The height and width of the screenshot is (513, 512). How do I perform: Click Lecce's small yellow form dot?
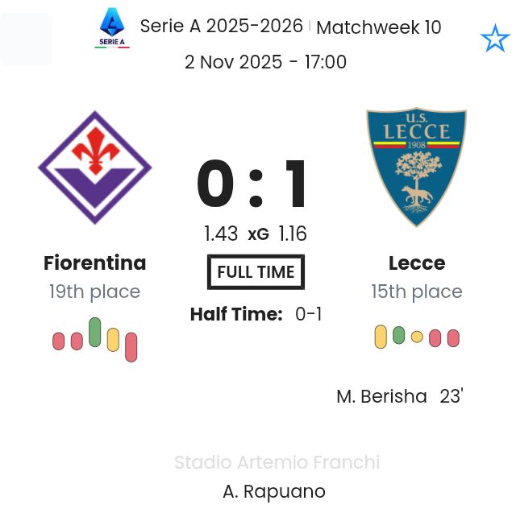(417, 337)
